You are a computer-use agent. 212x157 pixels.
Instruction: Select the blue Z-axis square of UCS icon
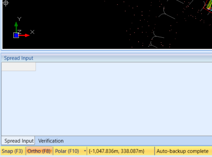(16, 36)
